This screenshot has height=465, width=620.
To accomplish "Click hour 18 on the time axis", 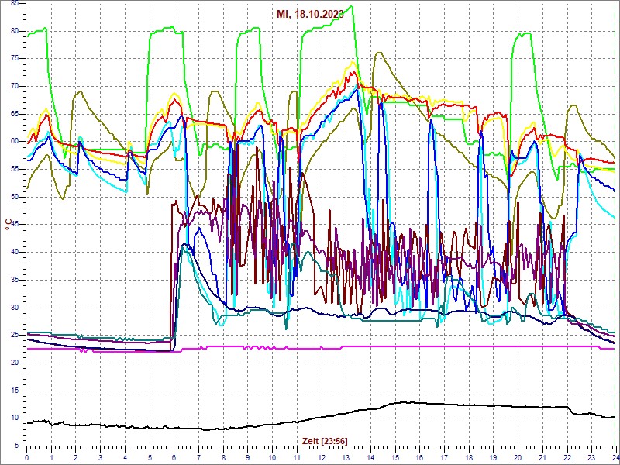I will (x=469, y=457).
